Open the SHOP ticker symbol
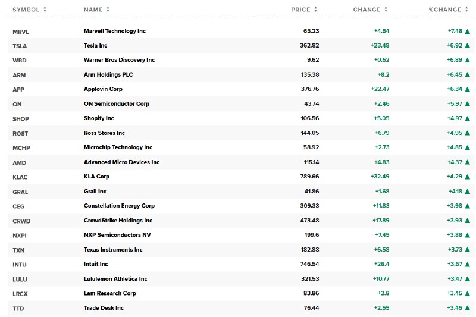Image resolution: width=476 pixels, height=317 pixels. tap(21, 119)
